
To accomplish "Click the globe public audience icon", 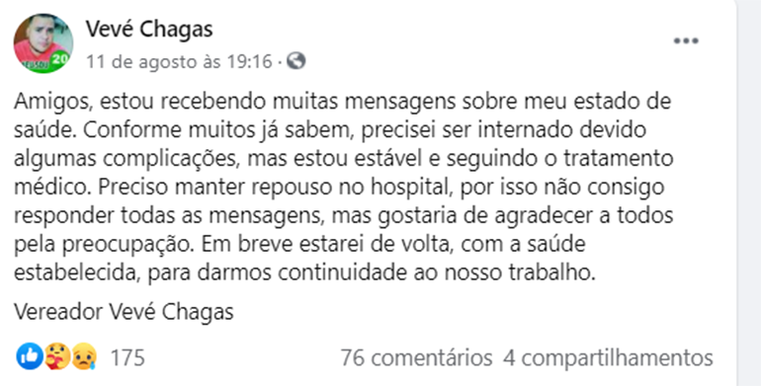I will 296,61.
